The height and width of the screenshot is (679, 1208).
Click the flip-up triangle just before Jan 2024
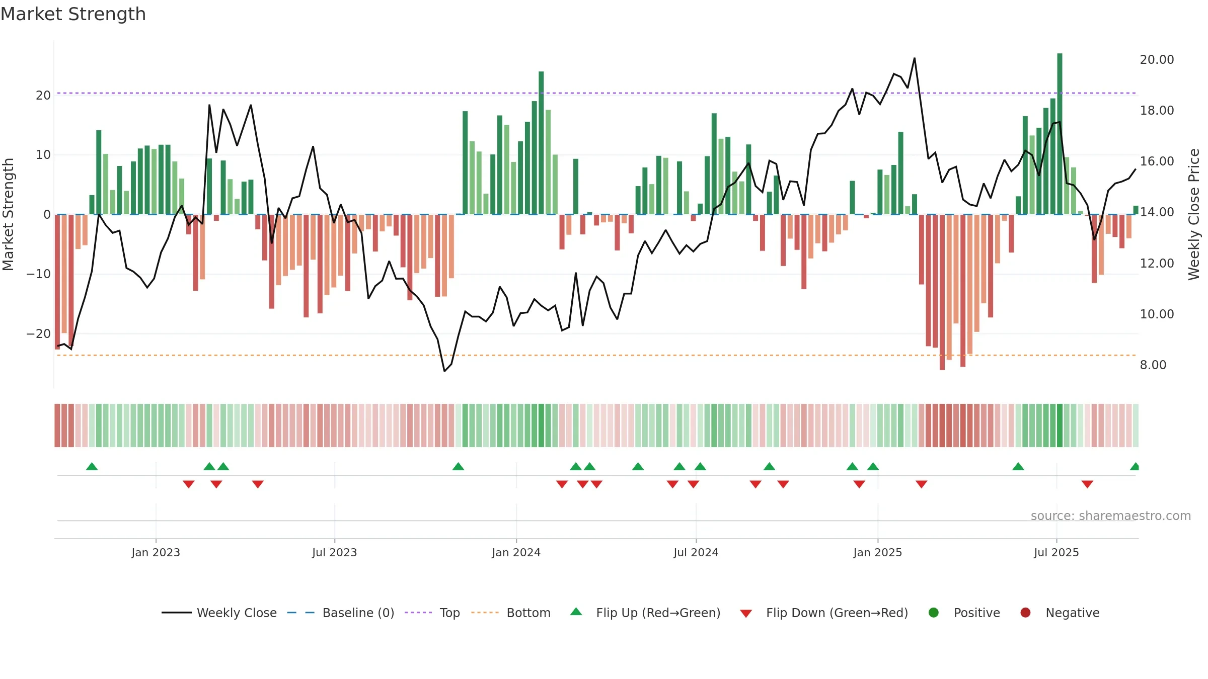(458, 466)
